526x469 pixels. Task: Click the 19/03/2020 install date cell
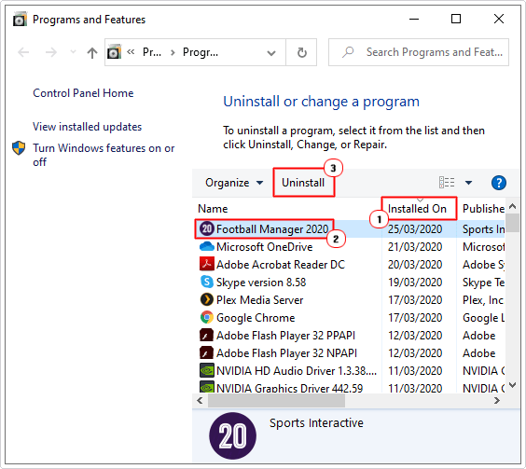point(415,283)
